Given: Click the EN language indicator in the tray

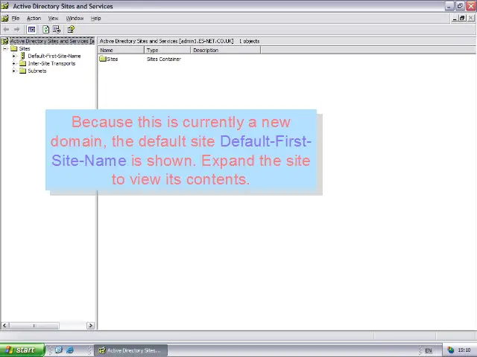Looking at the screenshot, I should [429, 350].
